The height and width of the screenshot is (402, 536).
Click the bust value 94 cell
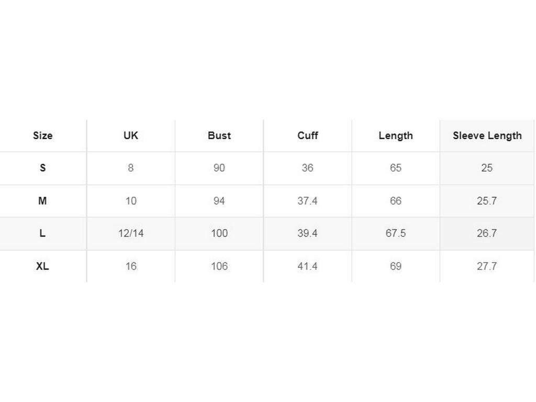219,201
